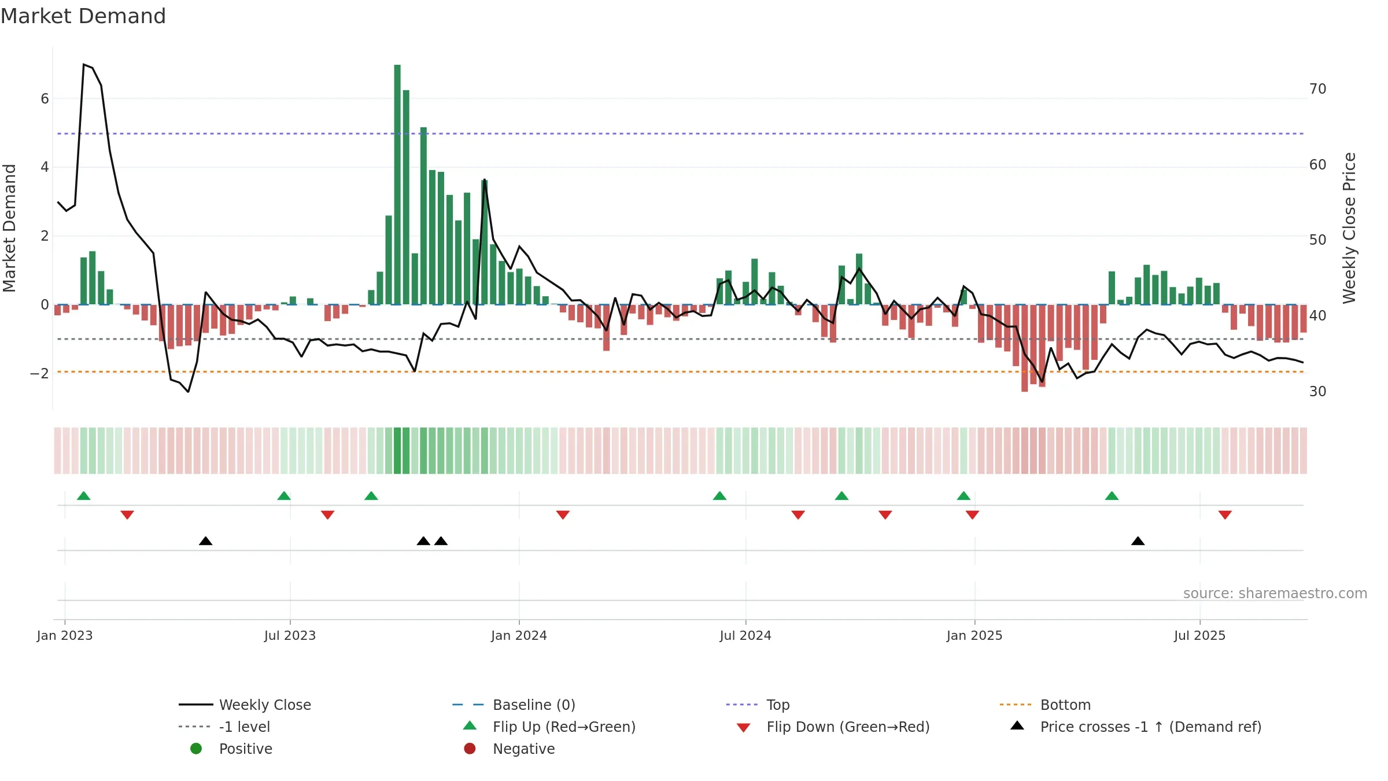
Task: Click the Flip Down marker in February 2024
Action: pos(563,515)
